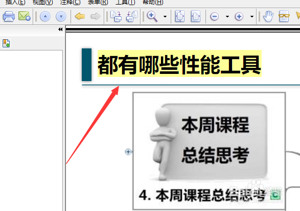
Task: Click the yellow Back navigation arrow
Action: click(x=80, y=16)
